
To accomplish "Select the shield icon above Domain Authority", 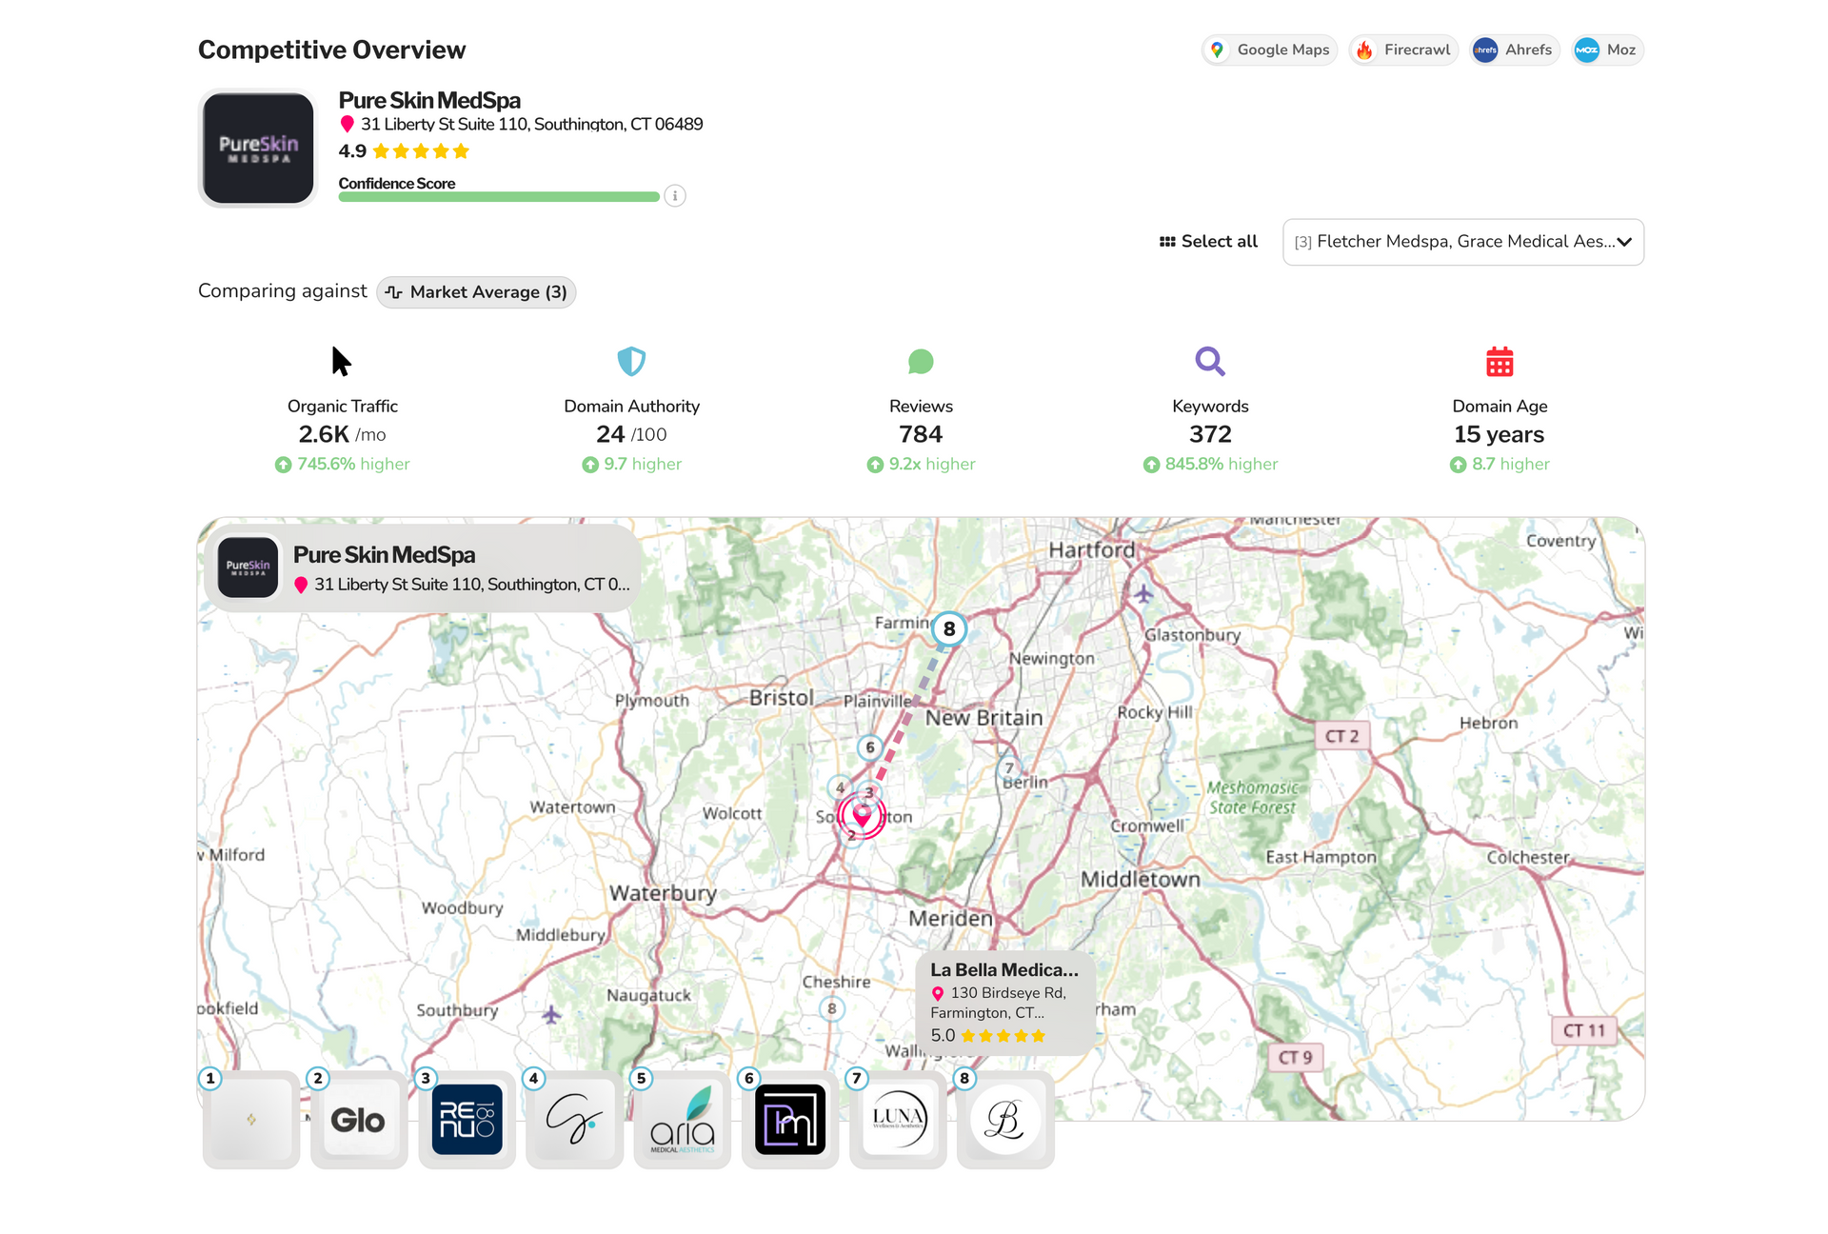I will [x=631, y=361].
